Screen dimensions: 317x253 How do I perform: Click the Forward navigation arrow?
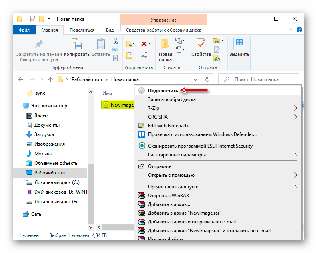pyautogui.click(x=32, y=79)
